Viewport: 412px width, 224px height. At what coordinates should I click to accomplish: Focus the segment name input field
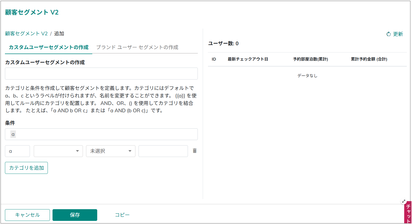pyautogui.click(x=101, y=74)
